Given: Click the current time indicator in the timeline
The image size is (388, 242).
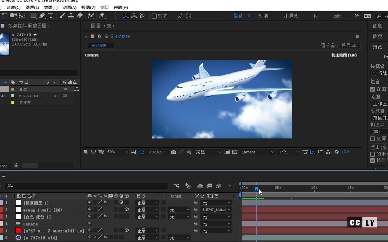Looking at the screenshot, I should tap(257, 188).
